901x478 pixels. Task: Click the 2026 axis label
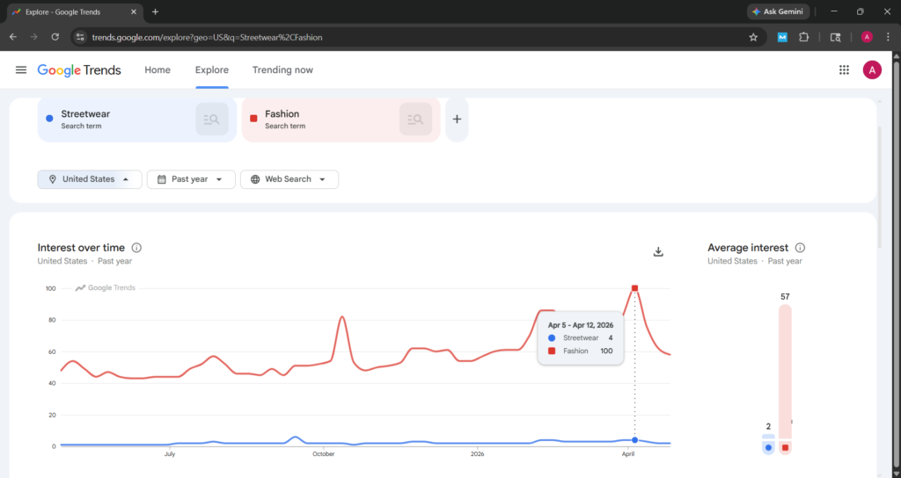click(x=478, y=454)
